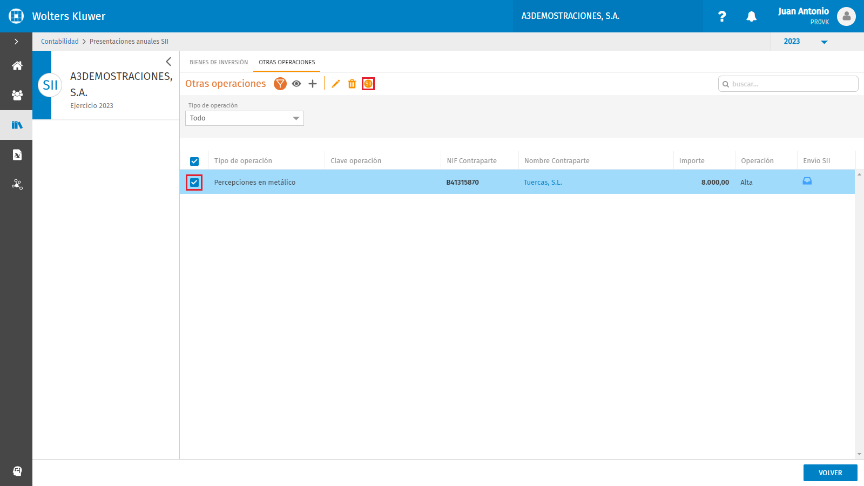Expand left sidebar with chevron

pyautogui.click(x=16, y=42)
